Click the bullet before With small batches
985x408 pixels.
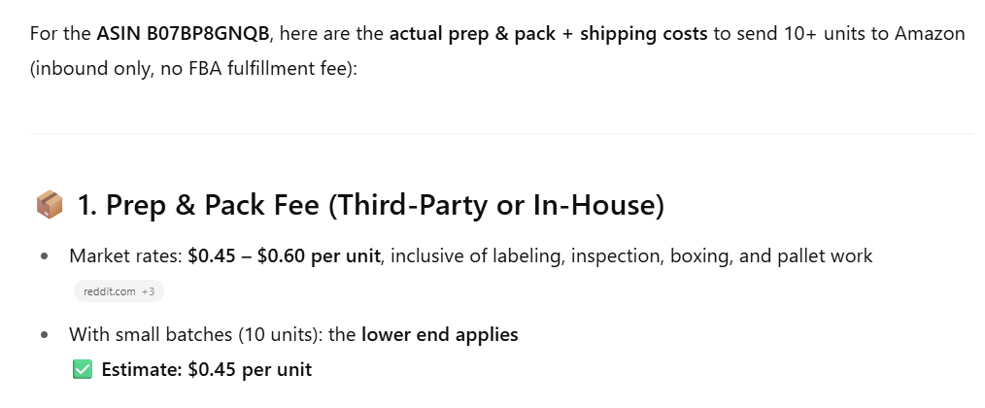coord(46,335)
